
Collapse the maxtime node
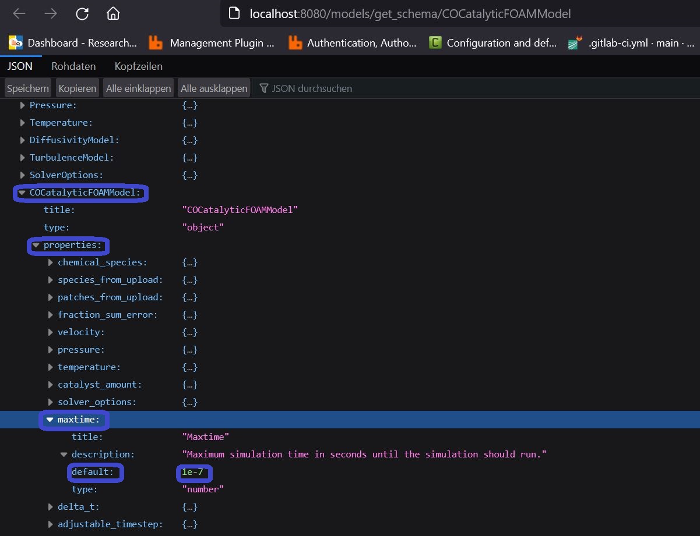[x=50, y=420]
